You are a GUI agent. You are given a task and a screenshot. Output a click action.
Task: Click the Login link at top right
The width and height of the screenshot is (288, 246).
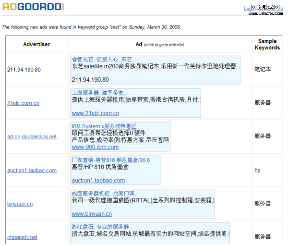pos(250,9)
